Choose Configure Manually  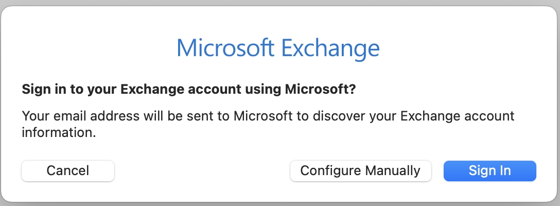point(360,170)
